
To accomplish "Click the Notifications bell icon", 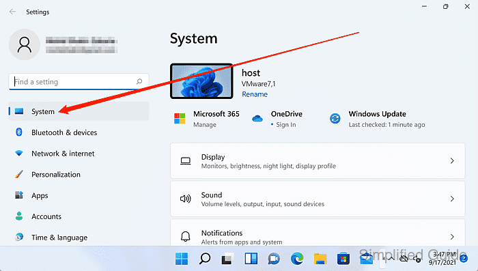I will pos(185,236).
